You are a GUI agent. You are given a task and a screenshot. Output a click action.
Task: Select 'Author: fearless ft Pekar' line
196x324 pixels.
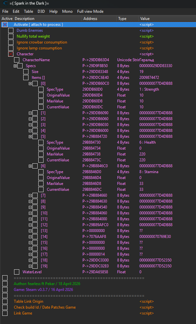47,284
